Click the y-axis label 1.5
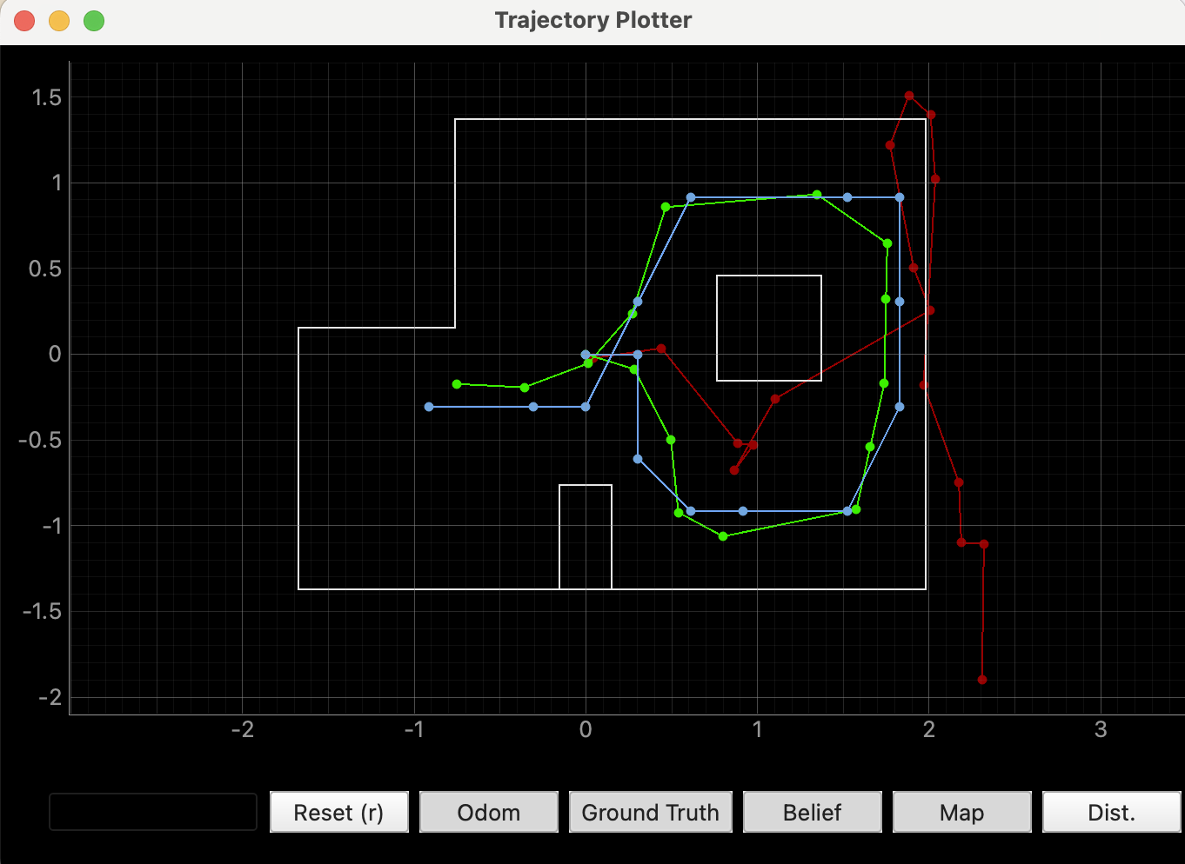1185x864 pixels. [47, 97]
